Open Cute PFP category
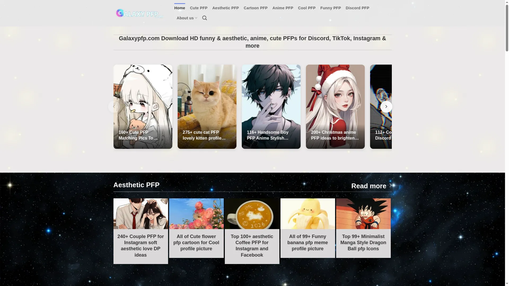509x286 pixels. pyautogui.click(x=199, y=8)
